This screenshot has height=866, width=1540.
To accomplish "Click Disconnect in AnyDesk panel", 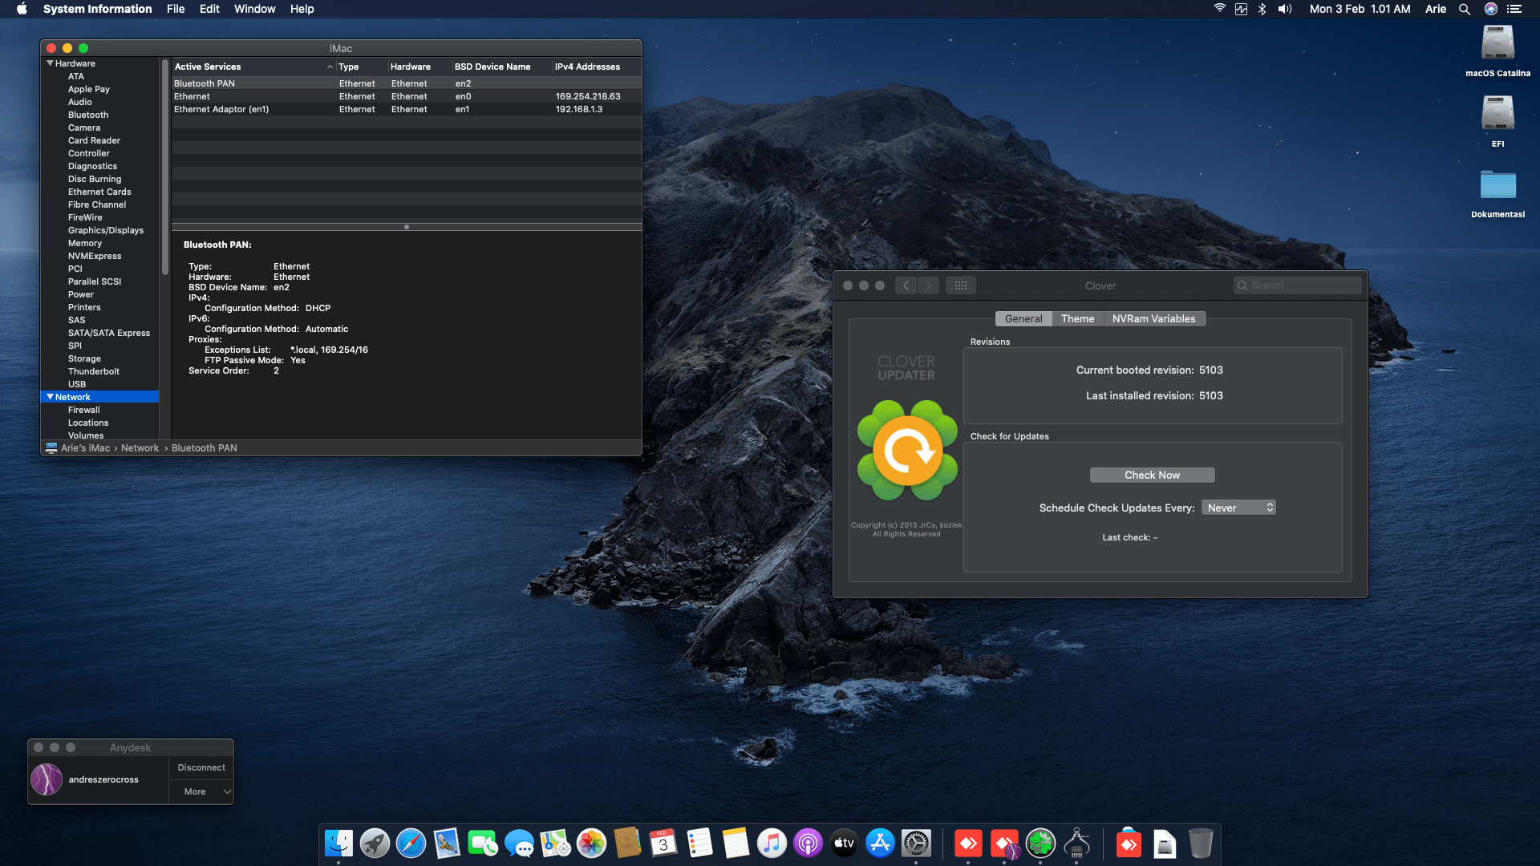I will coord(201,767).
